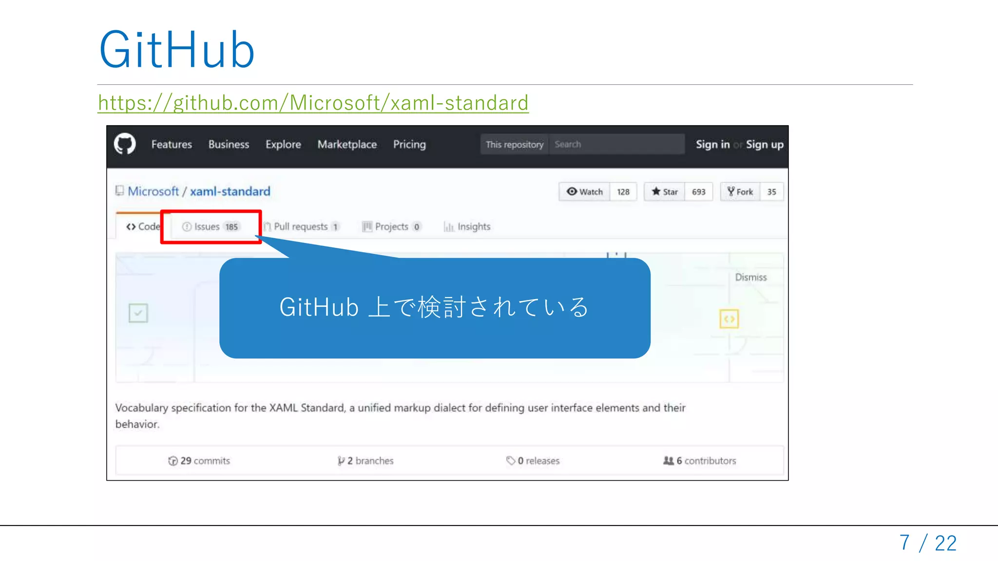Viewport: 998px width, 561px height.
Task: Open the 2 branches link
Action: click(365, 460)
